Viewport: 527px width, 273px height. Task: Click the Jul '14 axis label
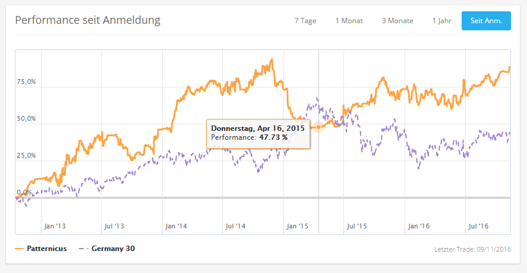click(235, 227)
